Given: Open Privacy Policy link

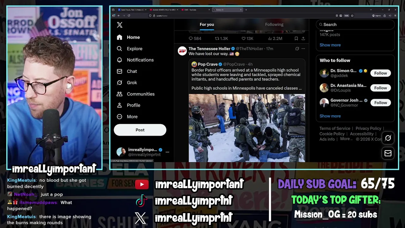Looking at the screenshot, I should pyautogui.click(x=368, y=128).
